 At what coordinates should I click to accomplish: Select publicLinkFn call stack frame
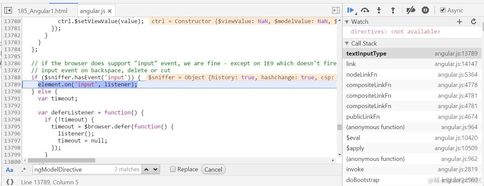(x=412, y=117)
